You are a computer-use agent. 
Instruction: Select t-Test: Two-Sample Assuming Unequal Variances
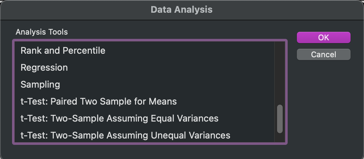pos(145,135)
